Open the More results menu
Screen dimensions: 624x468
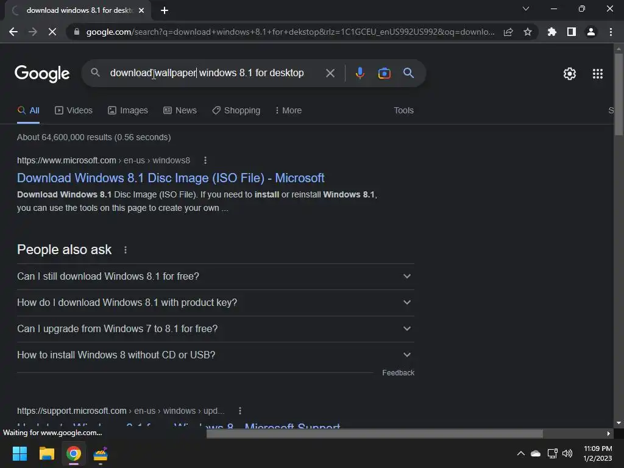pyautogui.click(x=288, y=111)
